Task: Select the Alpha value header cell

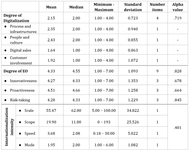Action: [x=178, y=7]
